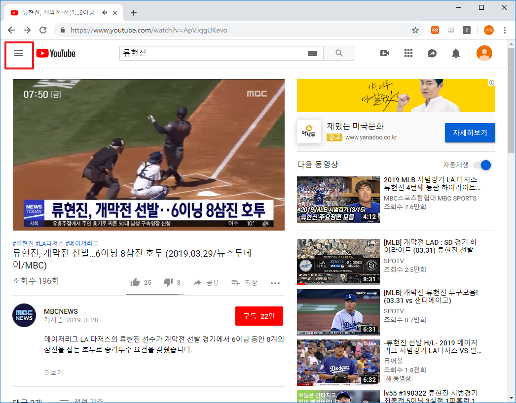516x403 pixels.
Task: Go back to previous page
Action: (x=11, y=30)
